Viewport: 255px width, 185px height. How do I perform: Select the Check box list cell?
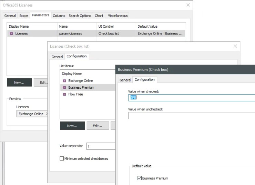tap(109, 33)
